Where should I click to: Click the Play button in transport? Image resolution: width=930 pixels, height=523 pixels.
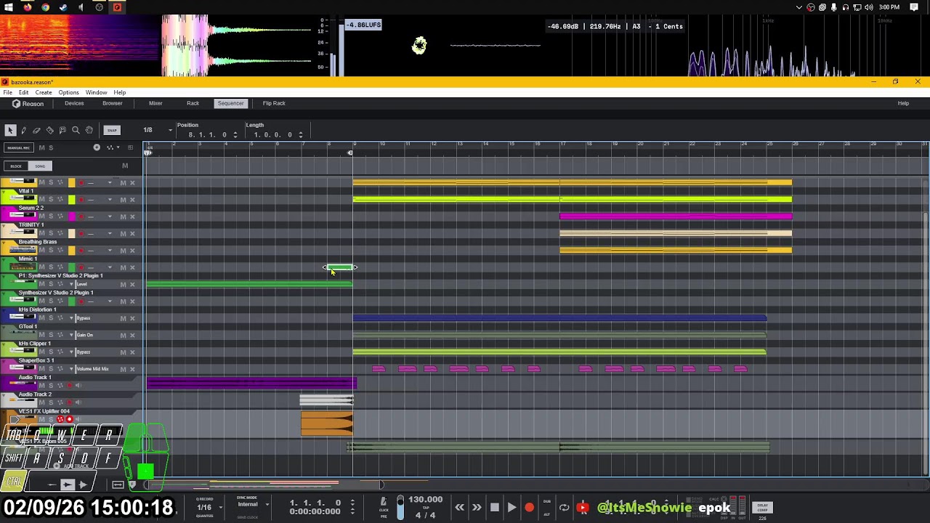click(x=511, y=508)
